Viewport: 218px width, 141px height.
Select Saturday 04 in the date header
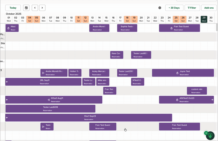click(x=30, y=19)
